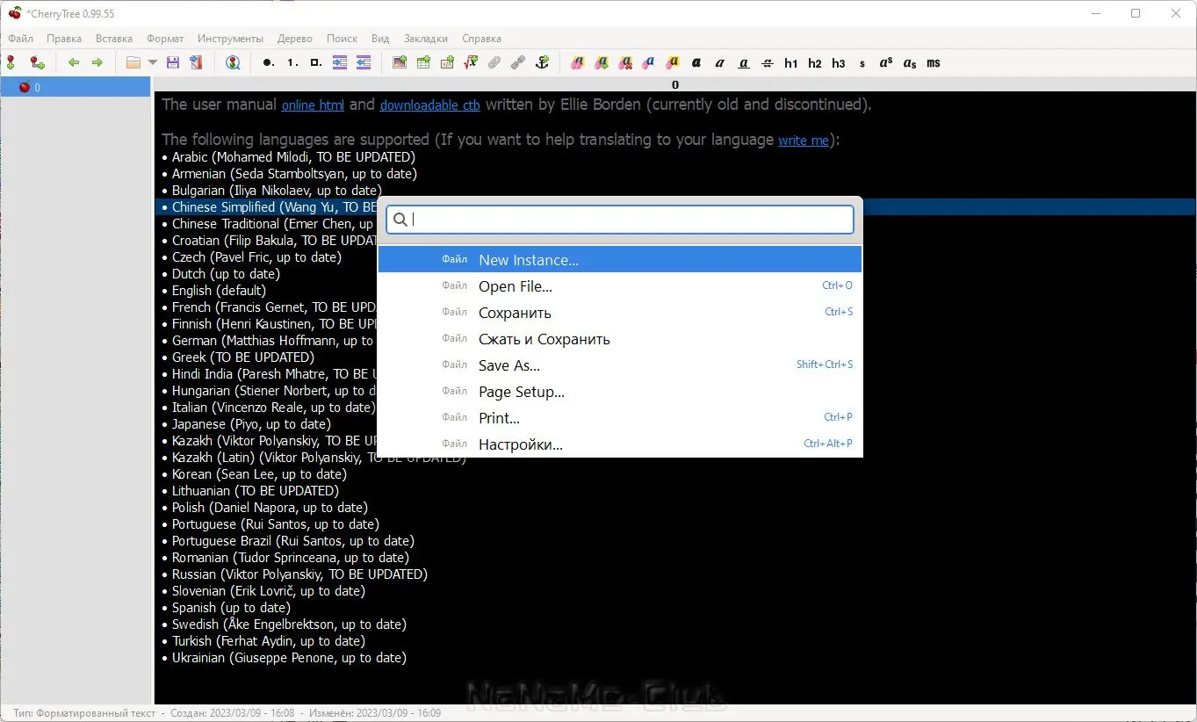Open the Дерево menu
1197x722 pixels.
click(295, 39)
